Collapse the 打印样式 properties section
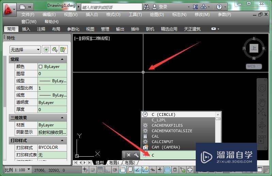Screen dimensions: 272x176 click(x=62, y=141)
